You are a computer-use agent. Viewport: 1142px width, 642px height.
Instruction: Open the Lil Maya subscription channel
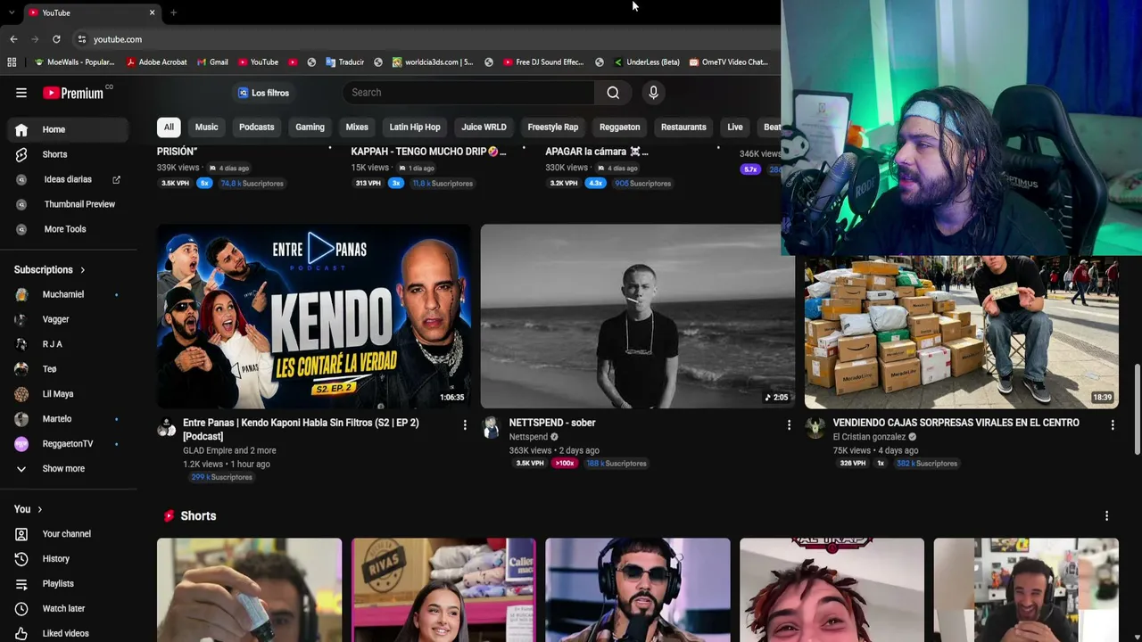(68, 394)
